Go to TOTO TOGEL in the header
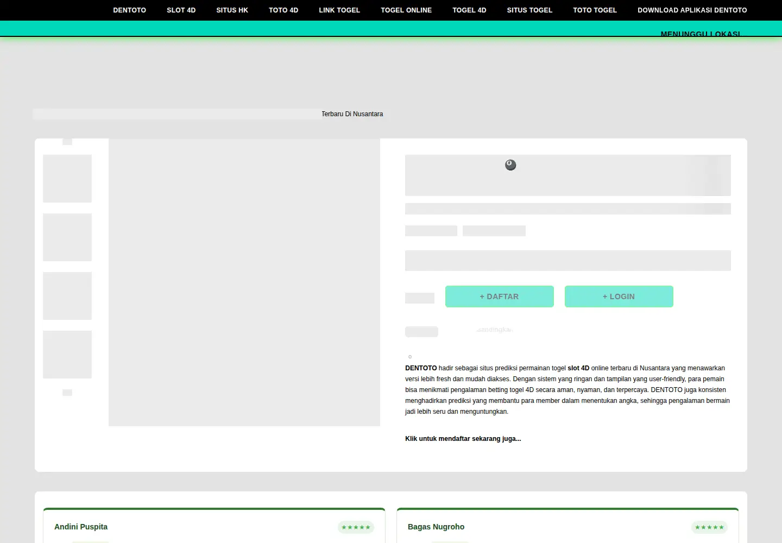Viewport: 782px width, 543px height. (595, 10)
